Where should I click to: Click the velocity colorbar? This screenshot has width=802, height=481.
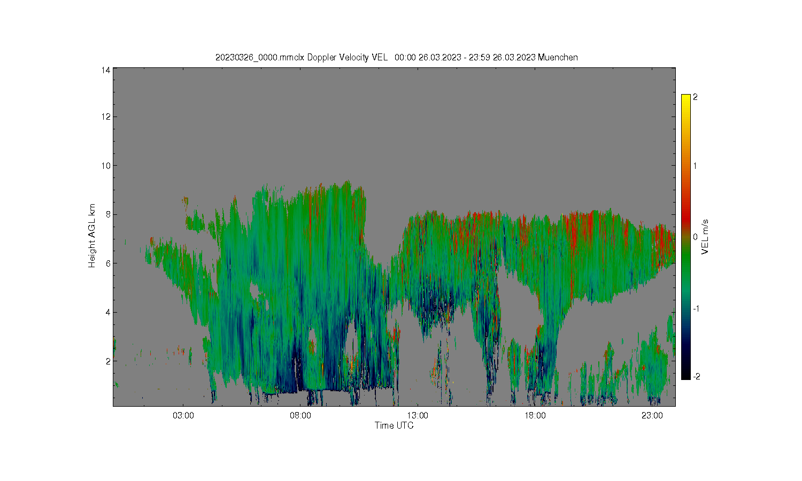686,237
